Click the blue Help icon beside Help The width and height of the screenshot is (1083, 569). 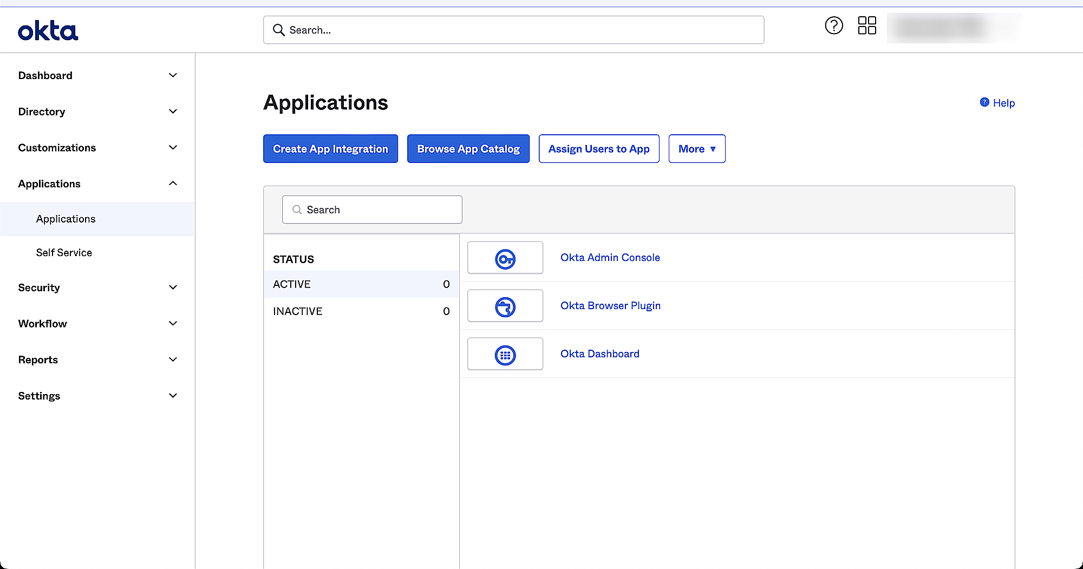pos(984,102)
